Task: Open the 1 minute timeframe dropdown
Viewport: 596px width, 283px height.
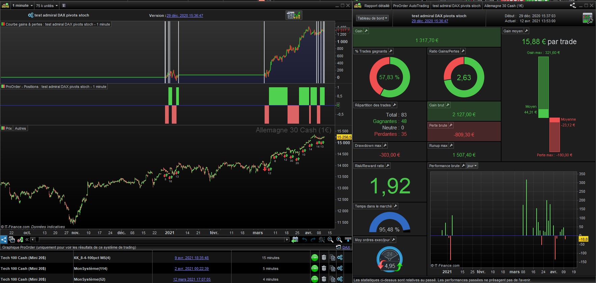Action: [23, 5]
